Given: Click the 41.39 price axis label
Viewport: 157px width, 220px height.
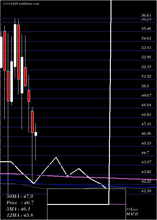Looking at the screenshot, I should [x=146, y=191].
